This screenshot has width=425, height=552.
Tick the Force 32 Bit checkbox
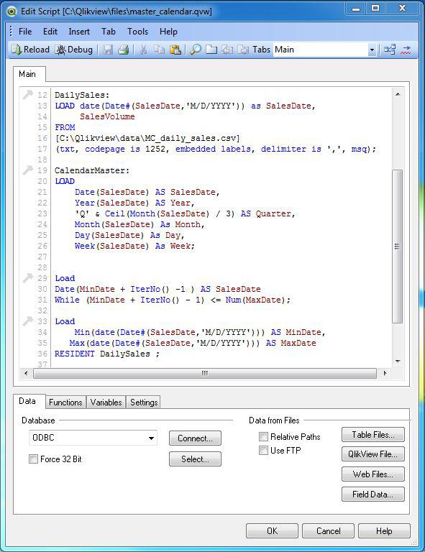[x=34, y=459]
